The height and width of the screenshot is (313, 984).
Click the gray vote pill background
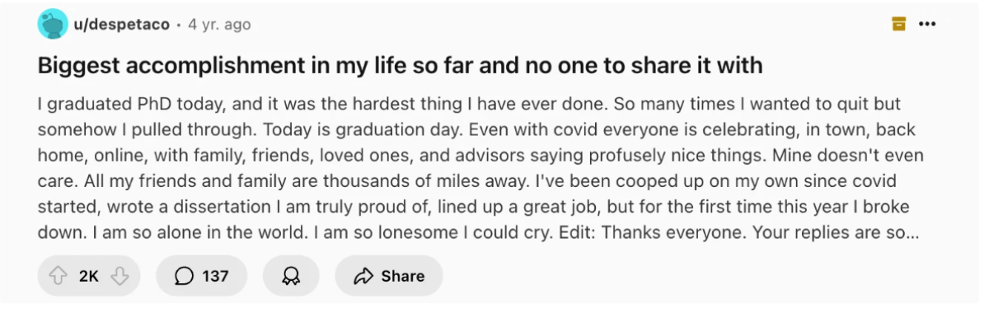(88, 276)
